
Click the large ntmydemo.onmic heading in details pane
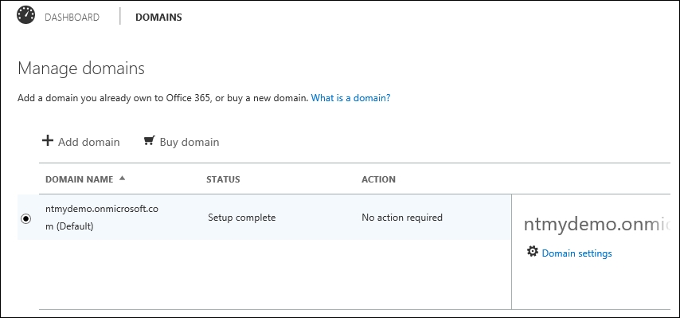pyautogui.click(x=596, y=224)
